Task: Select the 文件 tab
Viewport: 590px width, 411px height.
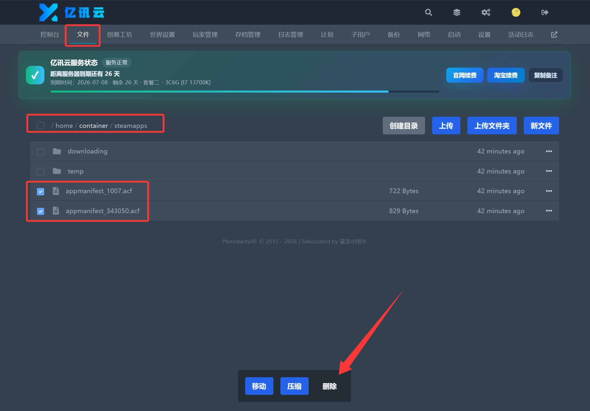Action: tap(83, 35)
